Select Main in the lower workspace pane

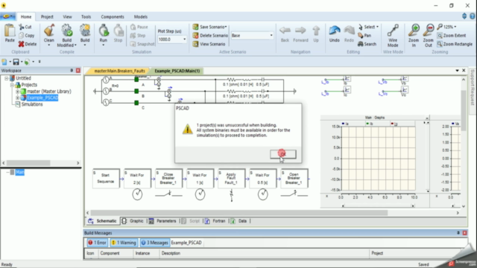19,172
